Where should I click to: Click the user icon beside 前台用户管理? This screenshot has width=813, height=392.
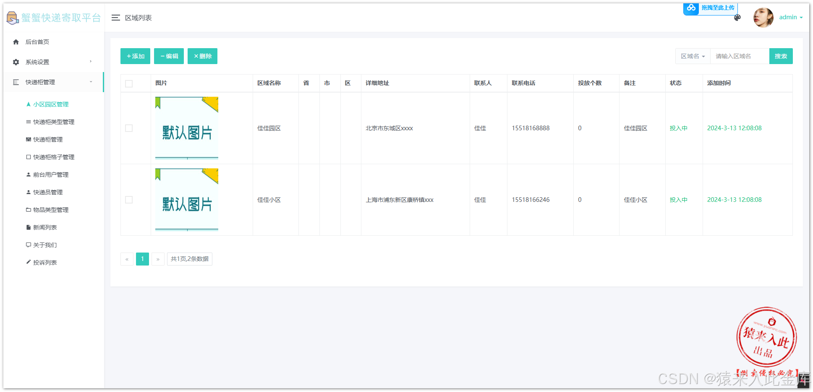(x=29, y=175)
